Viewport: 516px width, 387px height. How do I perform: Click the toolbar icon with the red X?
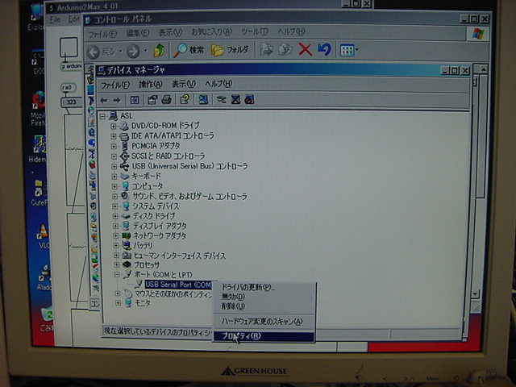coord(235,99)
